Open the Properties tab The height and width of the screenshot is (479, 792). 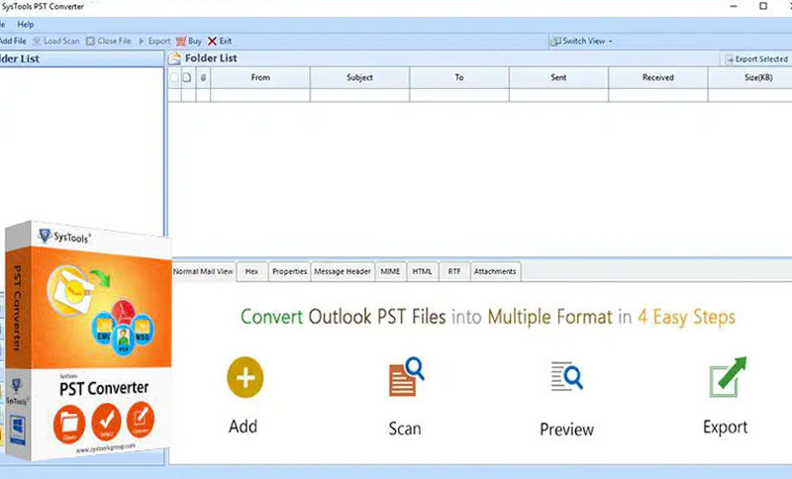[289, 271]
